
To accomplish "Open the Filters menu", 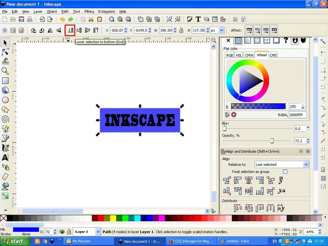I will point(89,11).
